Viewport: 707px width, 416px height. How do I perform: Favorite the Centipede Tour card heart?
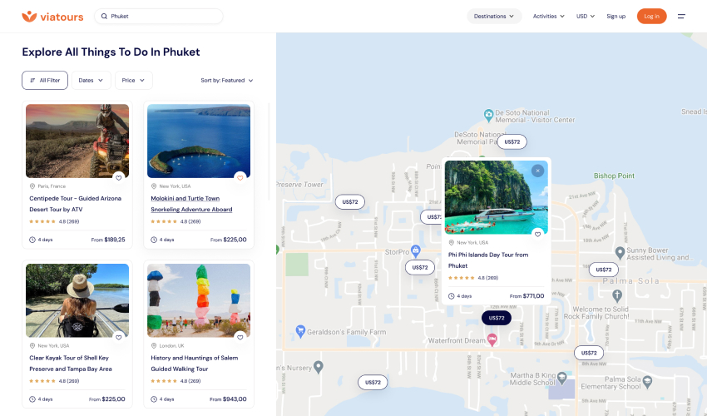[x=119, y=177]
